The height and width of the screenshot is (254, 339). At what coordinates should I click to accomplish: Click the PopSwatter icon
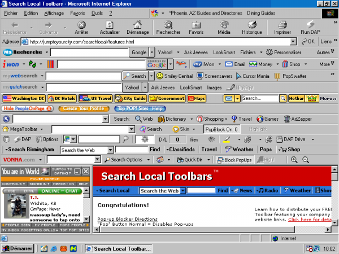coord(277,76)
